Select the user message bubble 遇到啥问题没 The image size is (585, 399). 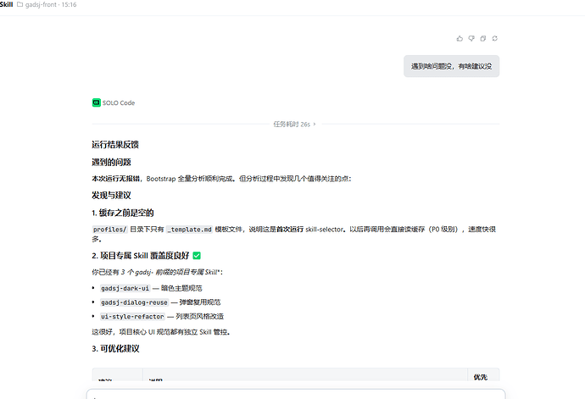tap(451, 66)
